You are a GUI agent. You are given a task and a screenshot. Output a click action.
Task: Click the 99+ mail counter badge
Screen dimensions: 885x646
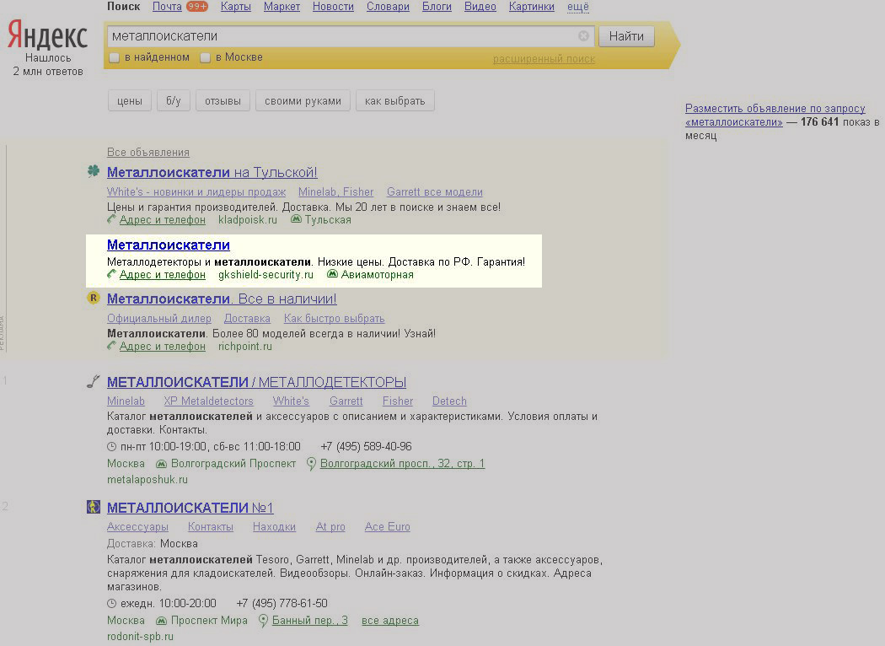(197, 7)
